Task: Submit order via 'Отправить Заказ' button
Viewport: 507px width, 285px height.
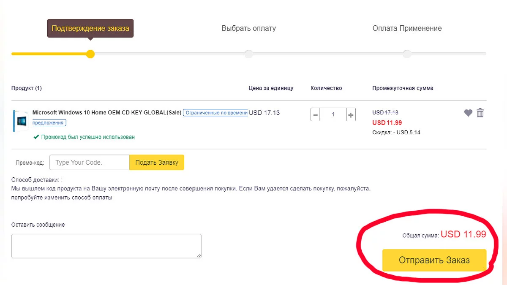Action: (x=434, y=260)
